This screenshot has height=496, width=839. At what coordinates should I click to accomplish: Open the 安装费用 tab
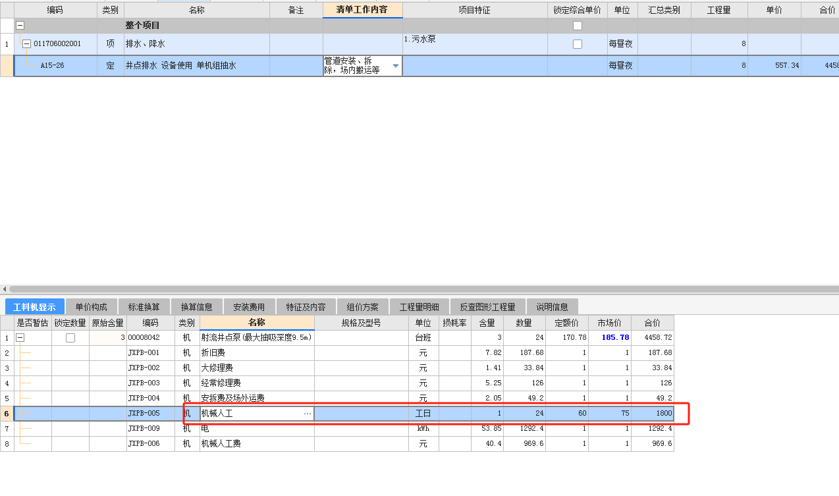250,307
